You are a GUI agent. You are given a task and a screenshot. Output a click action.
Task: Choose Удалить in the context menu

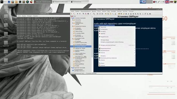117,34
